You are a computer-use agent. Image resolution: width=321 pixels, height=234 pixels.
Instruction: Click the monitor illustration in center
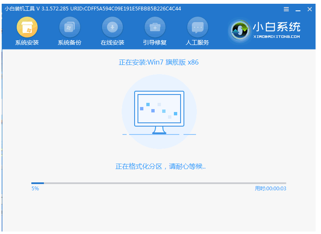click(159, 112)
